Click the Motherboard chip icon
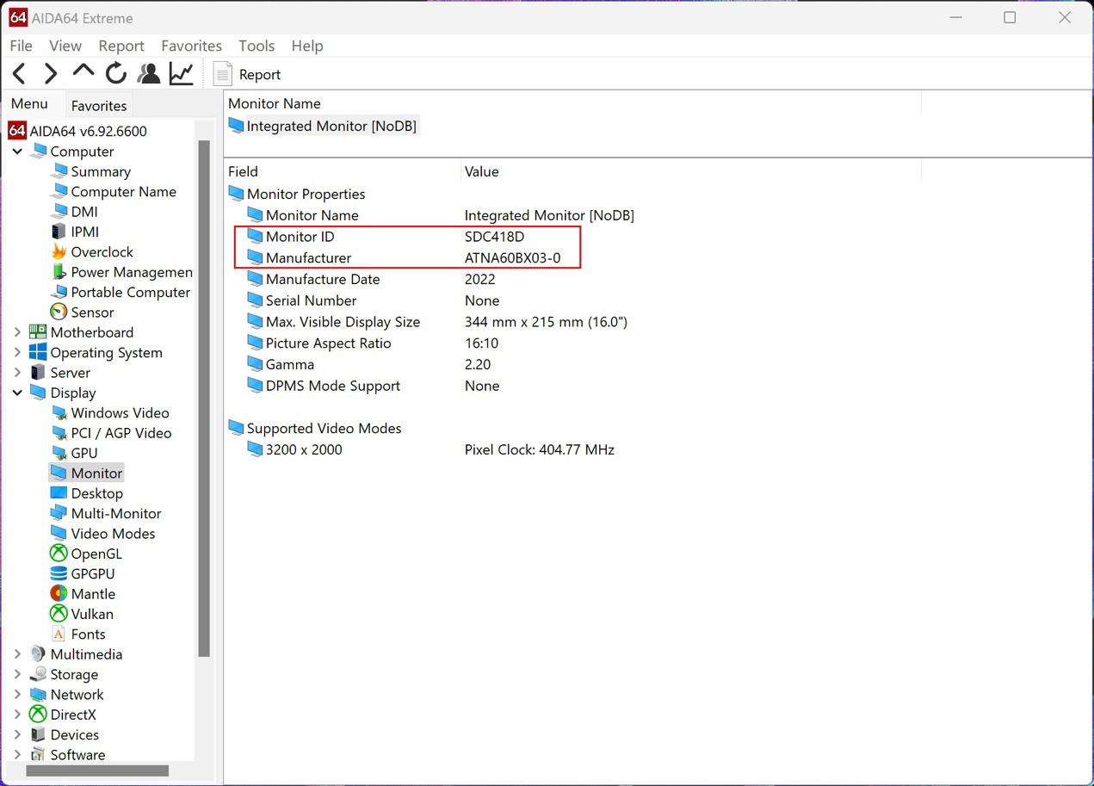 pyautogui.click(x=38, y=332)
